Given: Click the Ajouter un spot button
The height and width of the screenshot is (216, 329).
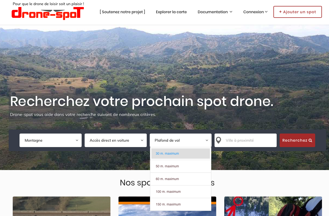Looking at the screenshot, I should [298, 12].
